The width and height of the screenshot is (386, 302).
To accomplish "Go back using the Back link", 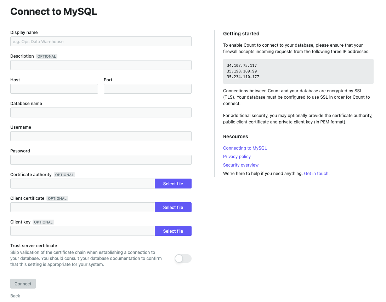I will (x=15, y=296).
